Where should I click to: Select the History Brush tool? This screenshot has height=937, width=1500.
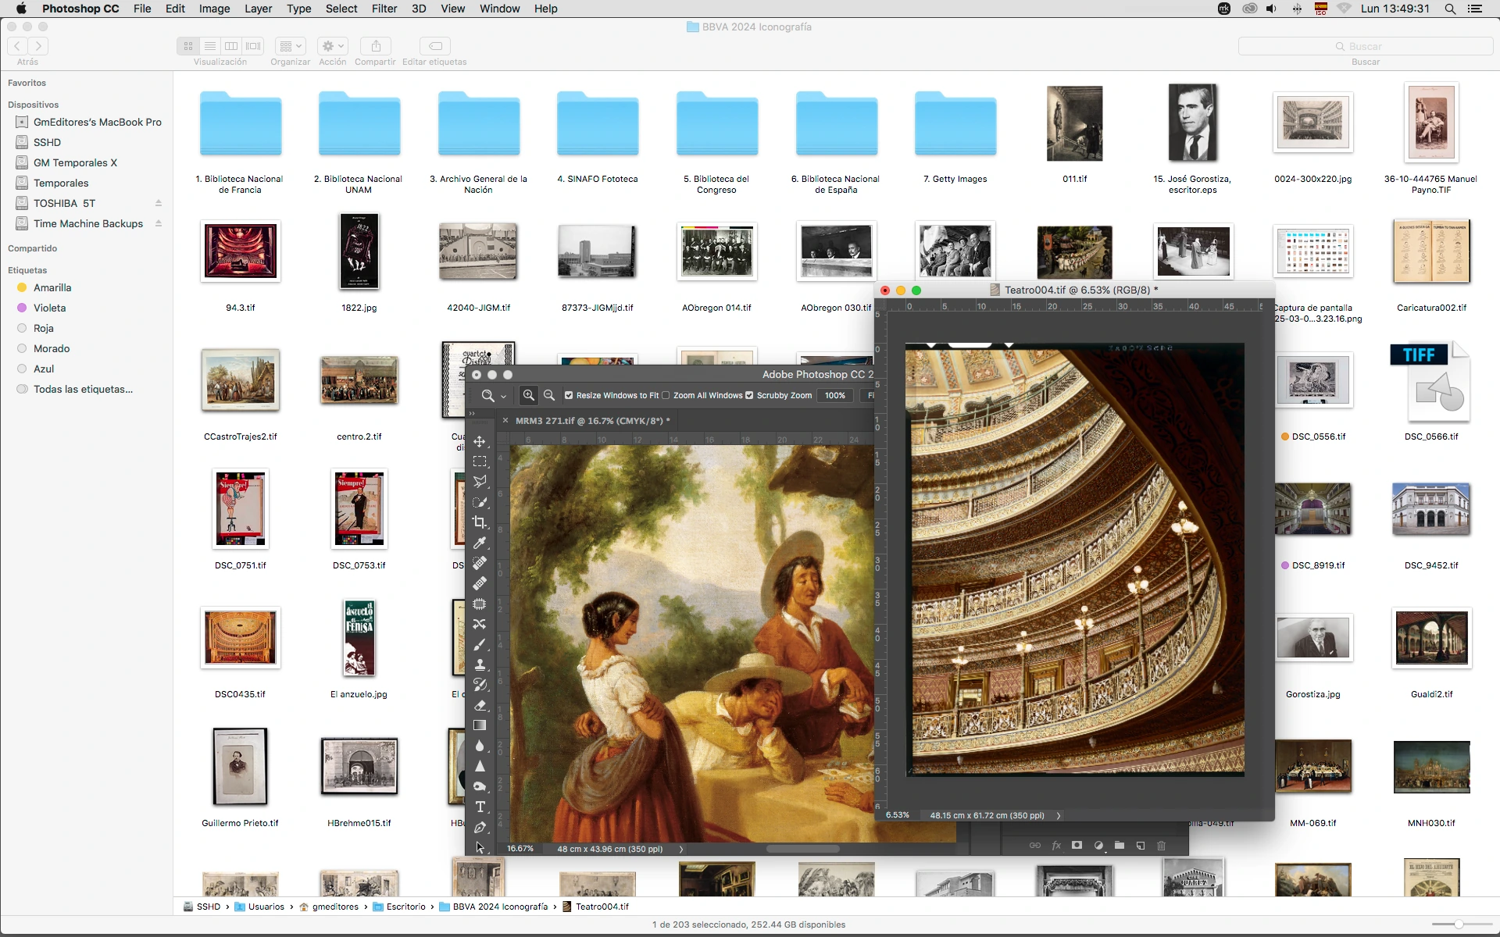coord(480,685)
